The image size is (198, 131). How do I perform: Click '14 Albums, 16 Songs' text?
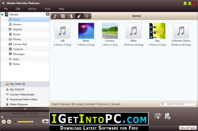(x=134, y=45)
